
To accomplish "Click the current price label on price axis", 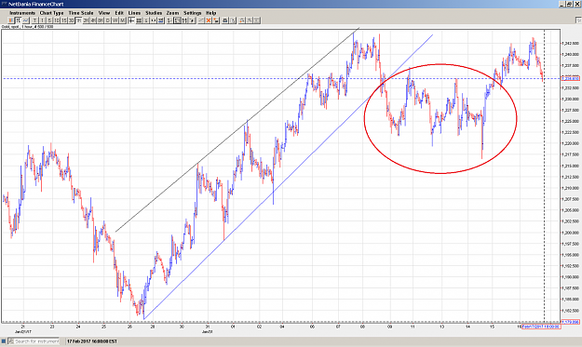I will (x=570, y=78).
